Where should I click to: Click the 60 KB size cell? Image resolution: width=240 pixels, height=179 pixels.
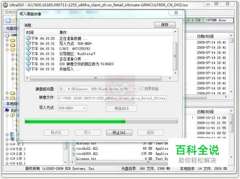point(147,148)
